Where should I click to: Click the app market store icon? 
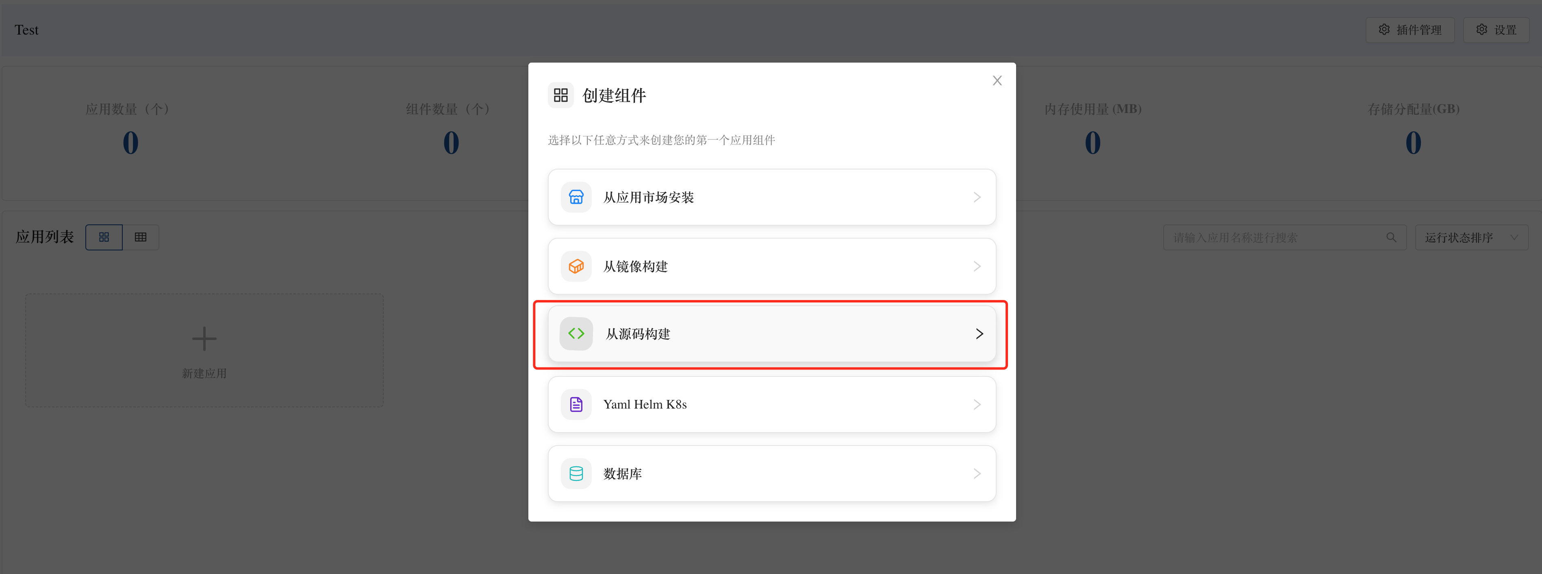(x=576, y=198)
